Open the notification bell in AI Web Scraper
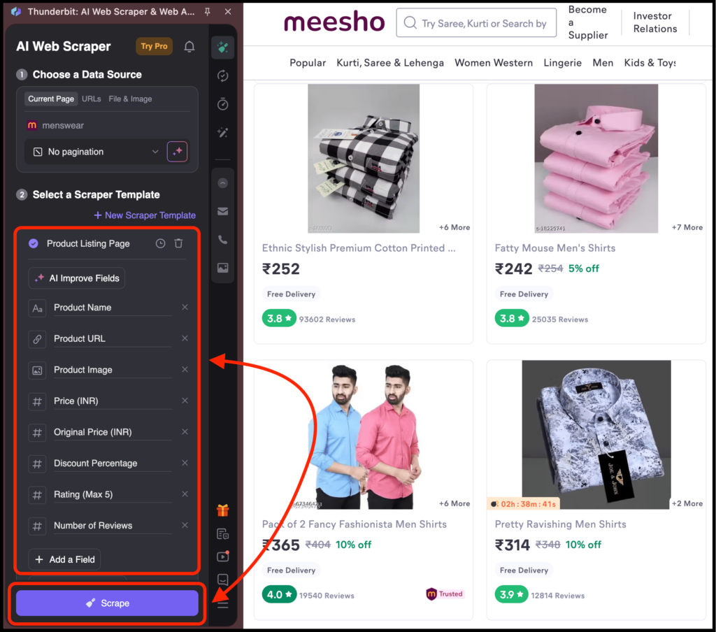Image resolution: width=716 pixels, height=632 pixels. coord(189,46)
